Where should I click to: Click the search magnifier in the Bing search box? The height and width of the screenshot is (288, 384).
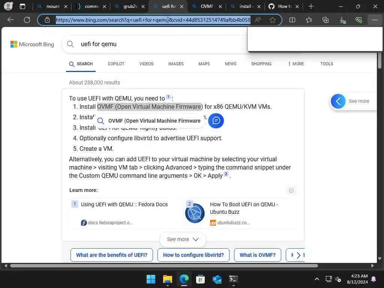(70, 44)
